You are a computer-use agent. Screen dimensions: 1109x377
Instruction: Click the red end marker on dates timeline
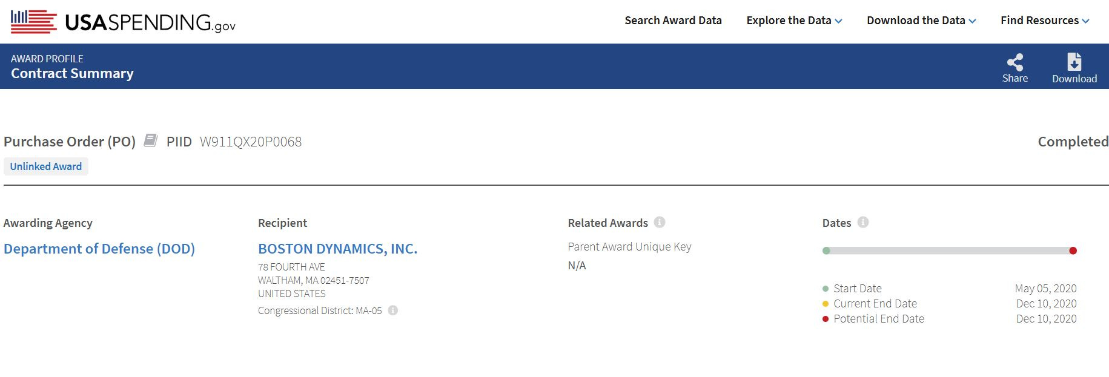pyautogui.click(x=1073, y=251)
